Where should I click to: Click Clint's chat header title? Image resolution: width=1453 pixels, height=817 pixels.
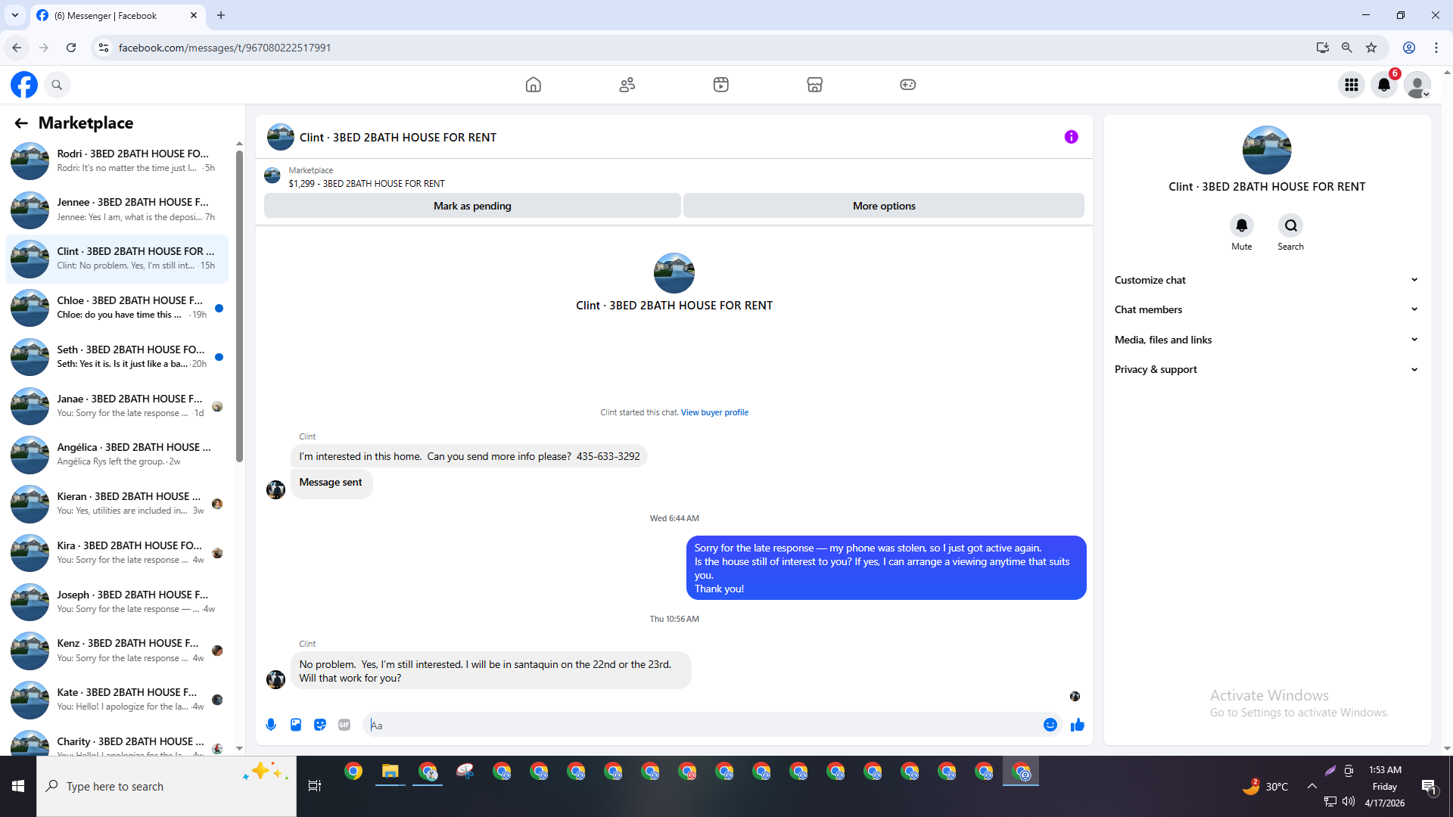pyautogui.click(x=398, y=138)
